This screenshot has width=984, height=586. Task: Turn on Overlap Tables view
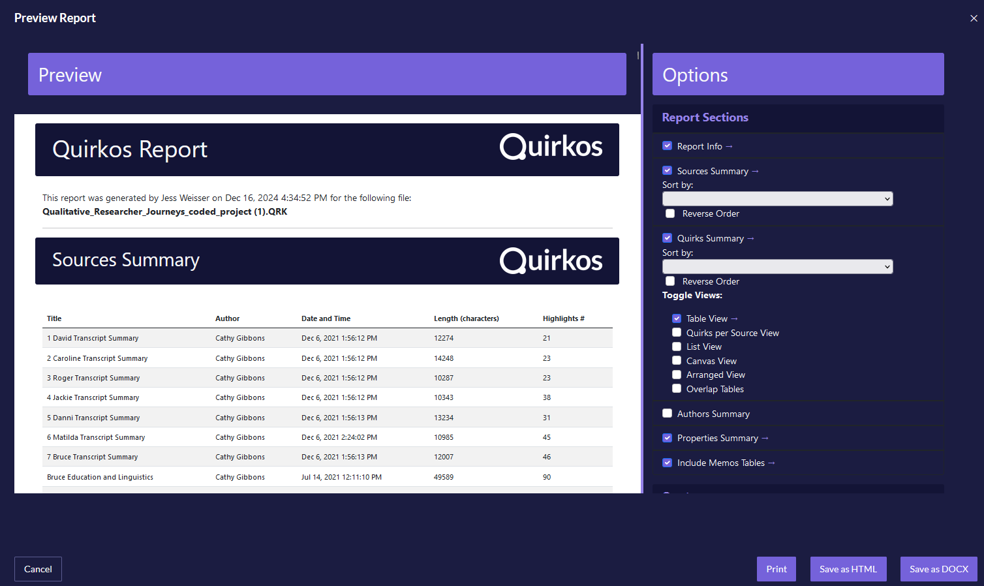coord(677,389)
